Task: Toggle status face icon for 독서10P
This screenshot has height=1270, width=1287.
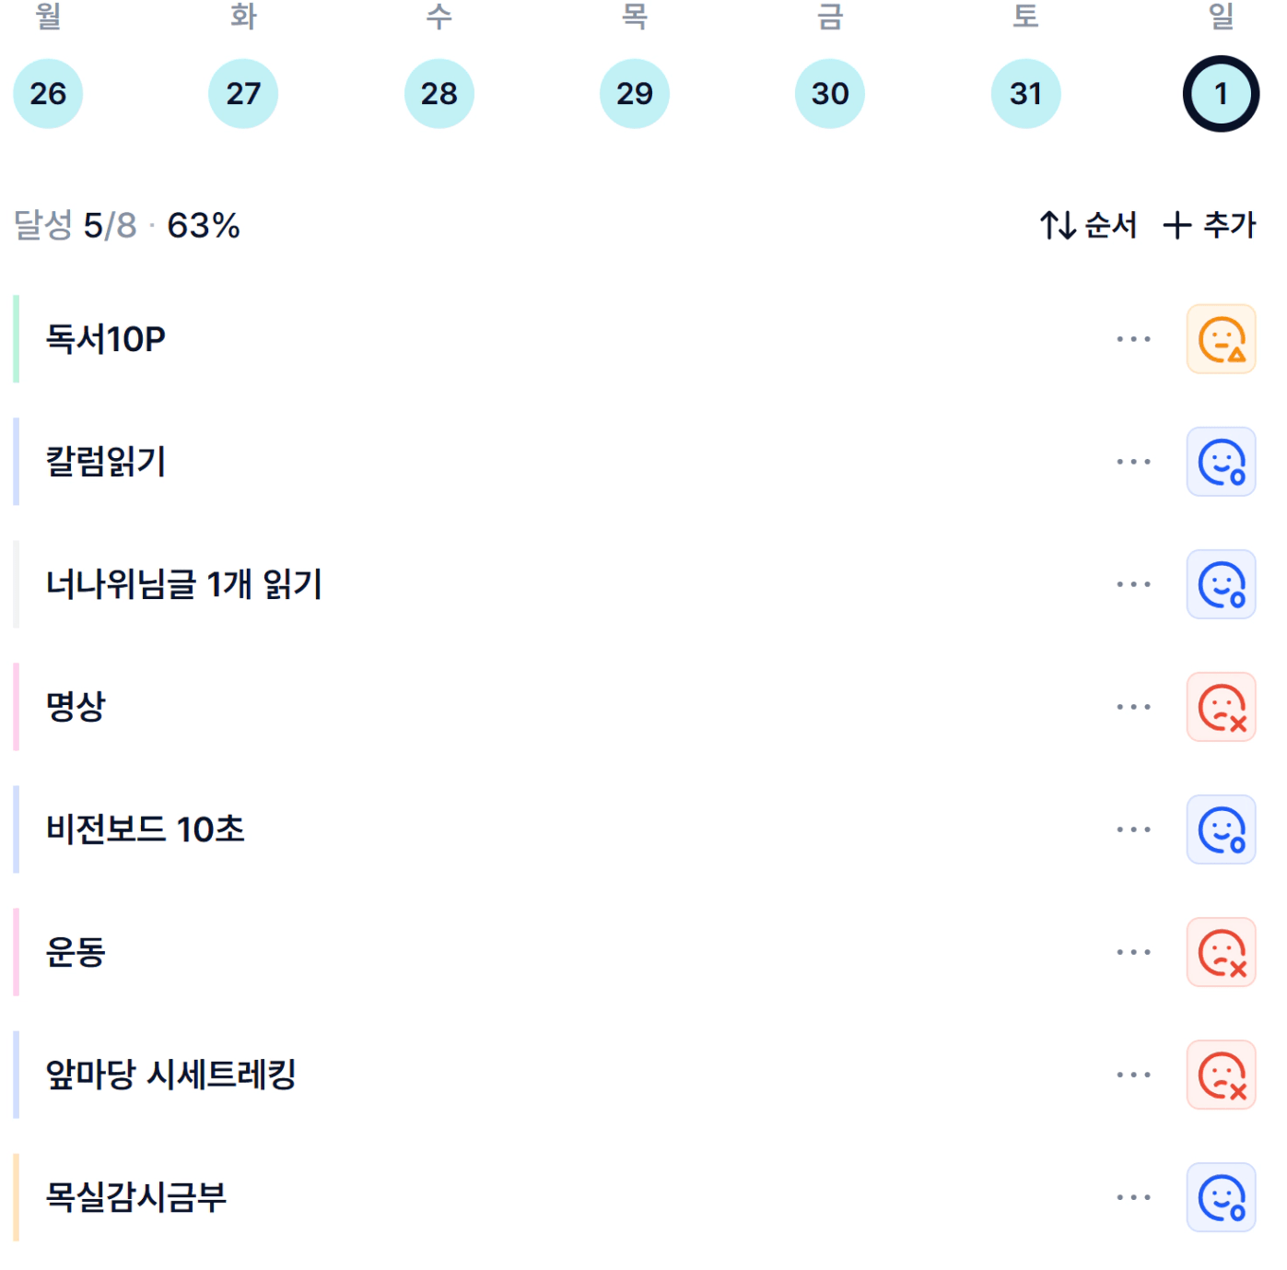Action: tap(1221, 339)
